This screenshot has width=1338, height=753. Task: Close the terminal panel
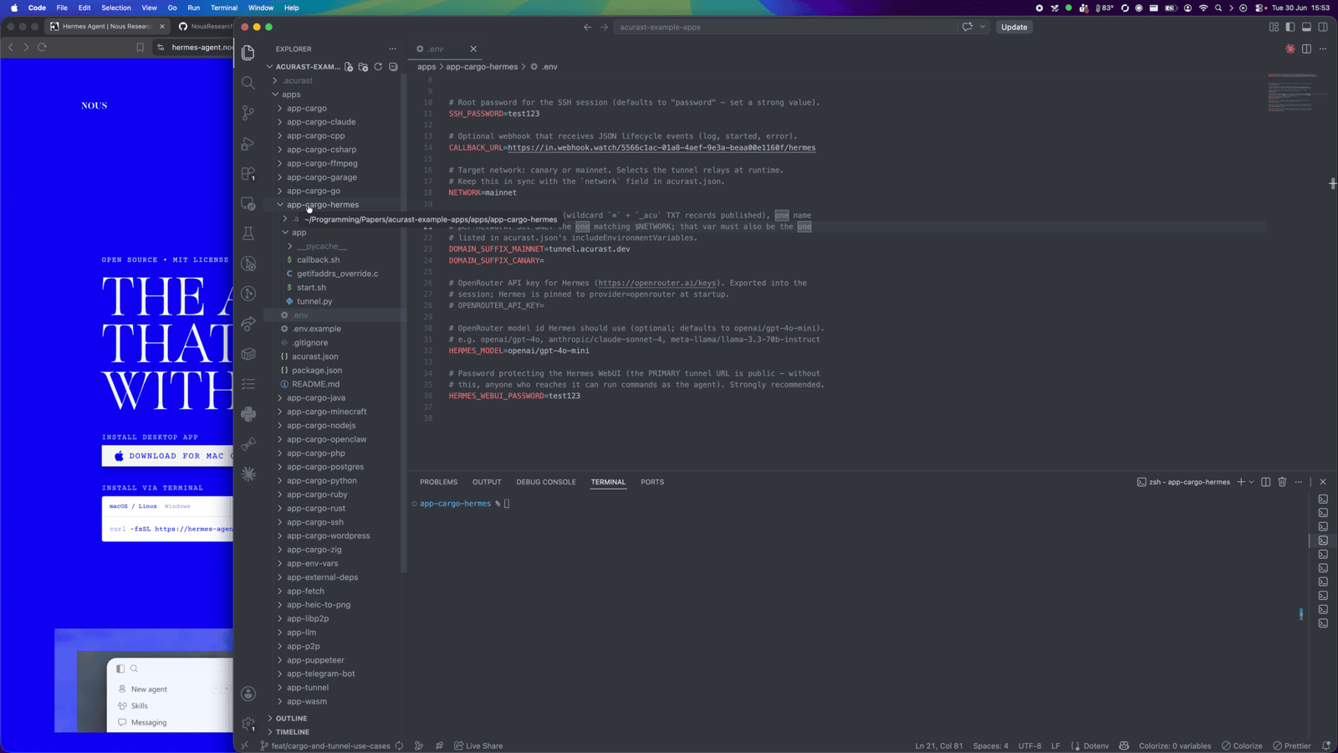pyautogui.click(x=1323, y=482)
